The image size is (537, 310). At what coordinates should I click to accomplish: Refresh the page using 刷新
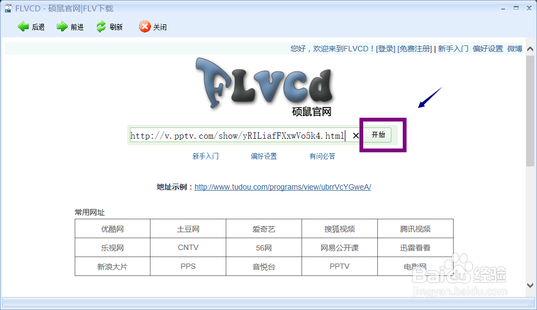(x=109, y=26)
